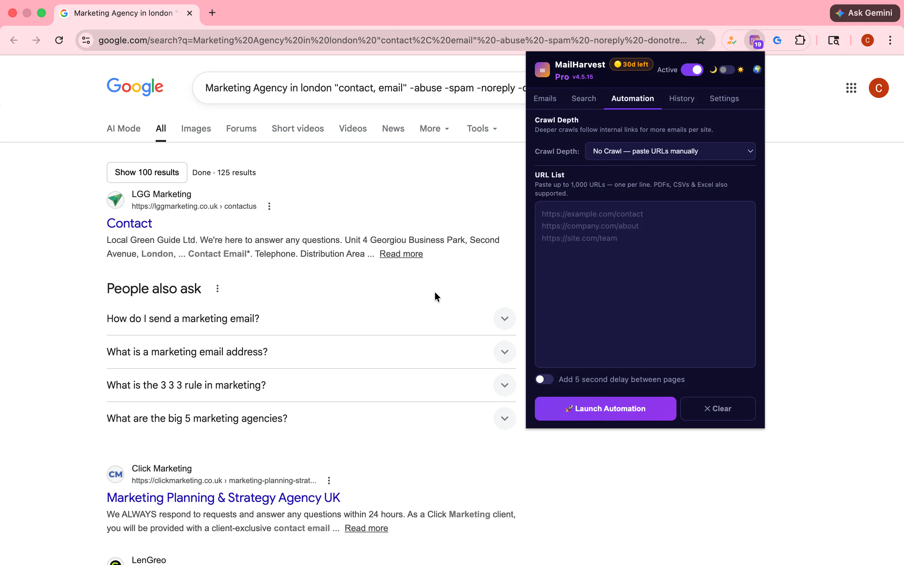The height and width of the screenshot is (565, 904).
Task: Open the Chrome Extensions puzzle-piece menu
Action: click(800, 40)
